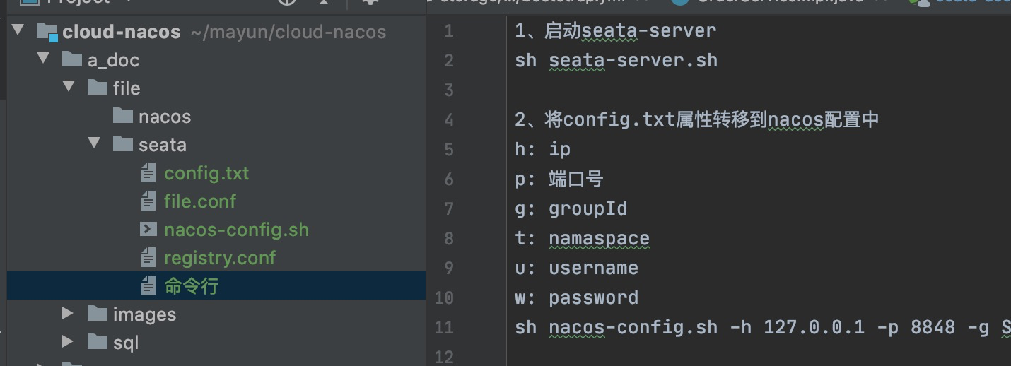Open nacos-config.sh in the project tree
Viewport: 1011px width, 366px height.
tap(236, 230)
